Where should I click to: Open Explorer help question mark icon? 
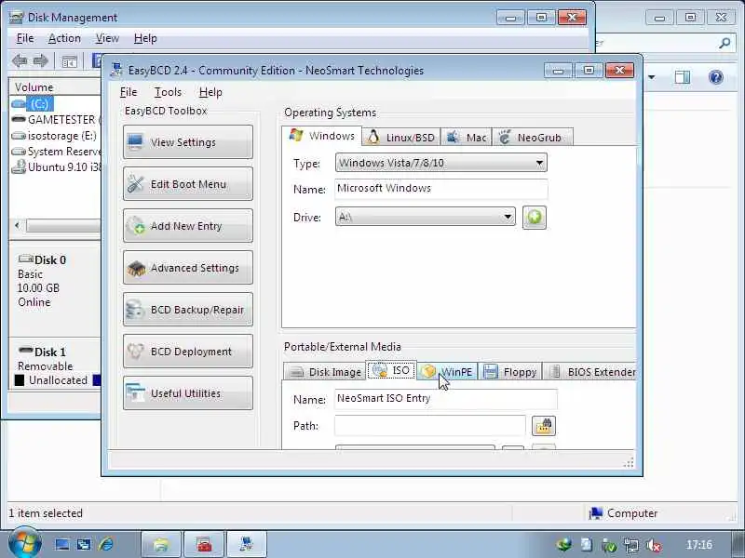click(x=716, y=77)
